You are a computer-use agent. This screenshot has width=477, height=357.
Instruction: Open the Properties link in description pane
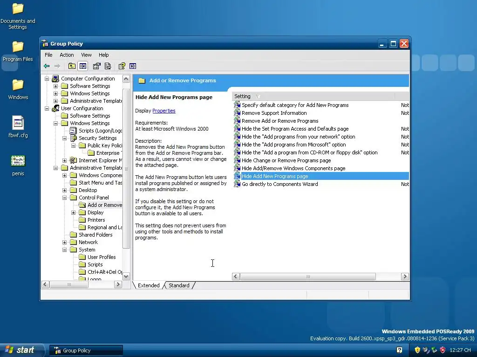point(164,111)
